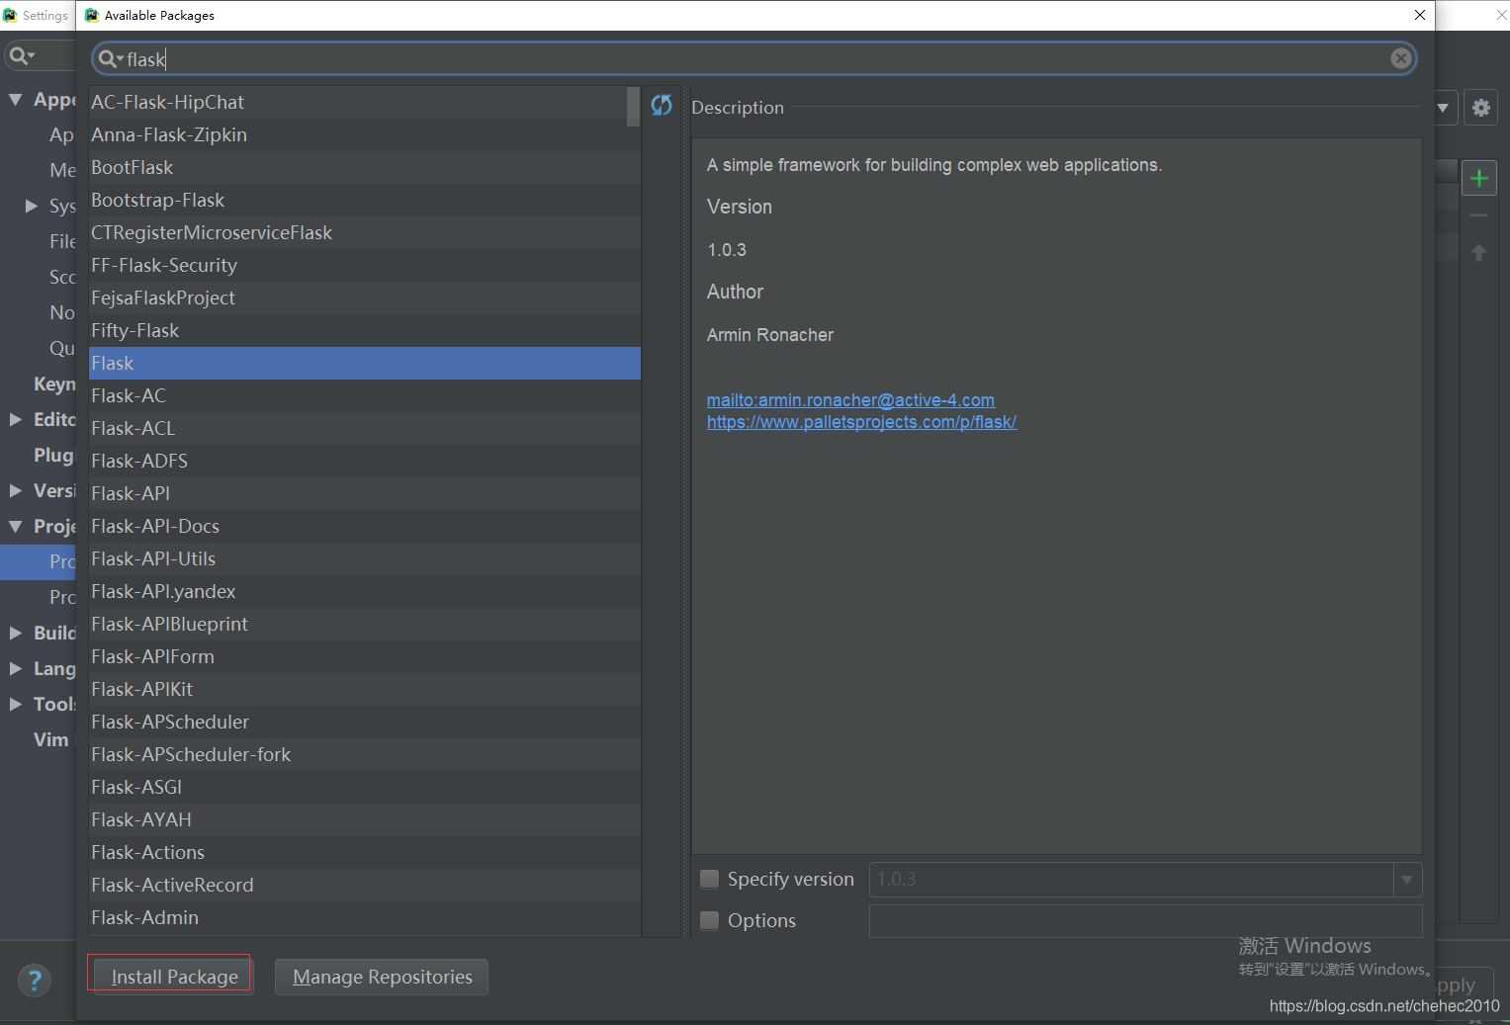Expand the Languages tree node

point(16,668)
